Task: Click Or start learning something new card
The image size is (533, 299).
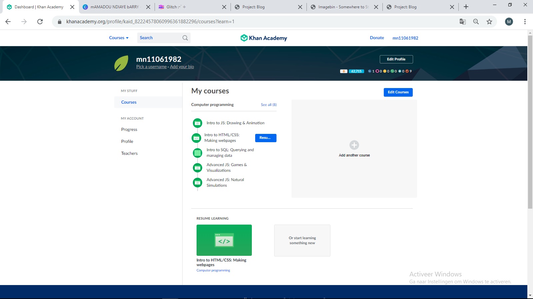Action: click(x=302, y=241)
